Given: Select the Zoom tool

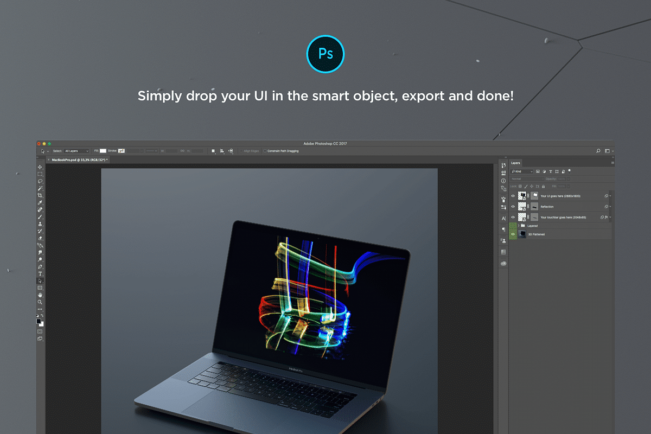Looking at the screenshot, I should click(x=40, y=302).
